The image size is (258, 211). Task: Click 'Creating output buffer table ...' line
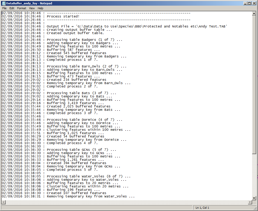80,30
